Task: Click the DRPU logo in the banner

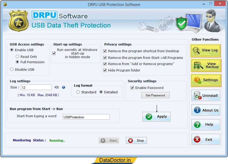Action: tap(45, 15)
